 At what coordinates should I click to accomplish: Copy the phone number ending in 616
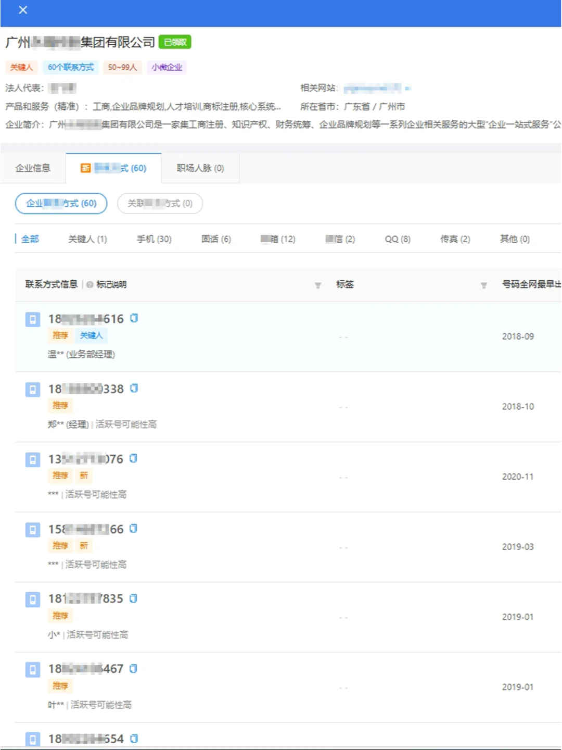click(x=134, y=318)
